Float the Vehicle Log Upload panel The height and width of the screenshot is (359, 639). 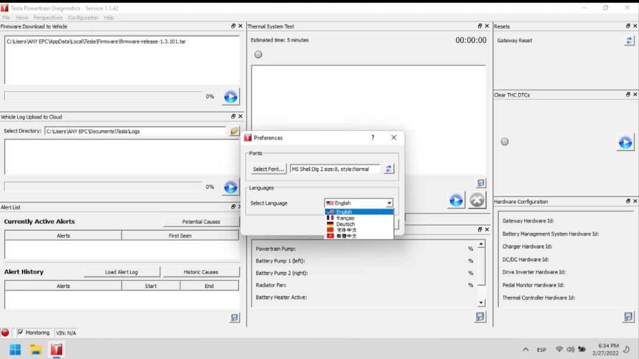point(233,116)
